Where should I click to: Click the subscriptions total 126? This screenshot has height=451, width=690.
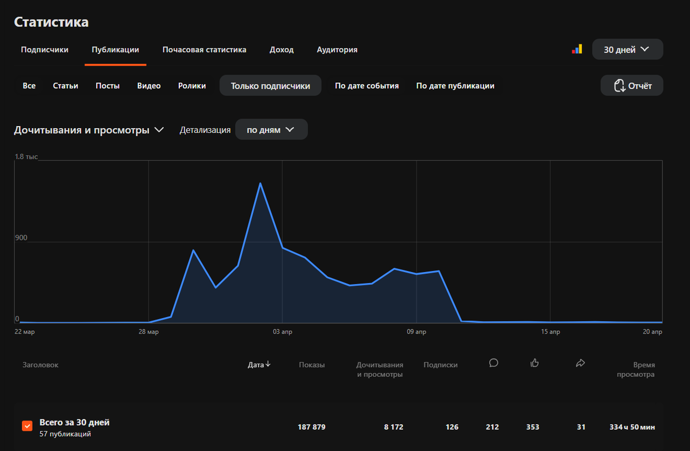(452, 427)
